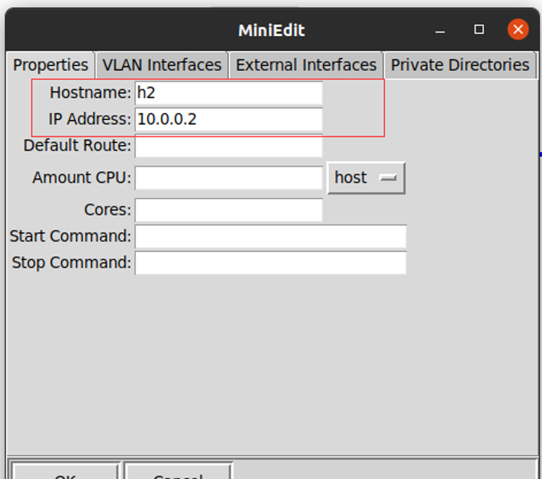
Task: Click the Amount CPU input field
Action: [x=229, y=178]
